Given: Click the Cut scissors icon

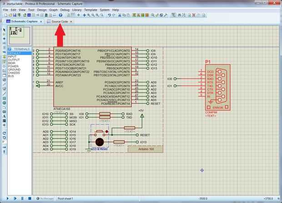Looking at the screenshot, I should click(x=120, y=15).
